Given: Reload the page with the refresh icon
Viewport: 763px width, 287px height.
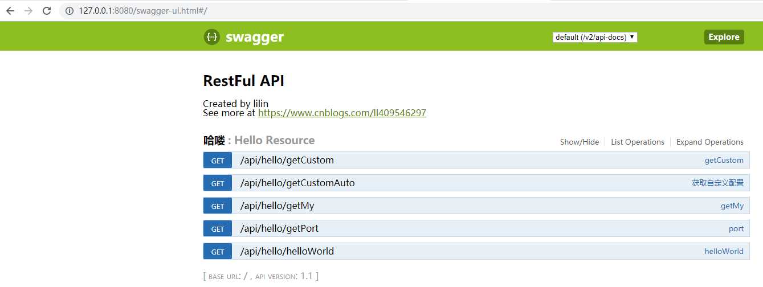Looking at the screenshot, I should 47,11.
